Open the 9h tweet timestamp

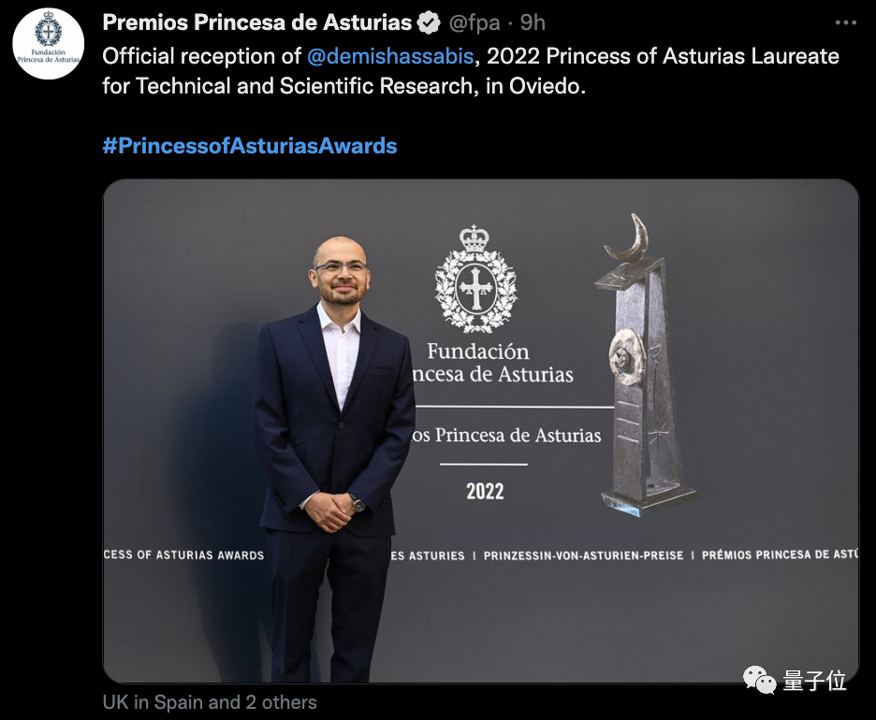click(x=533, y=22)
